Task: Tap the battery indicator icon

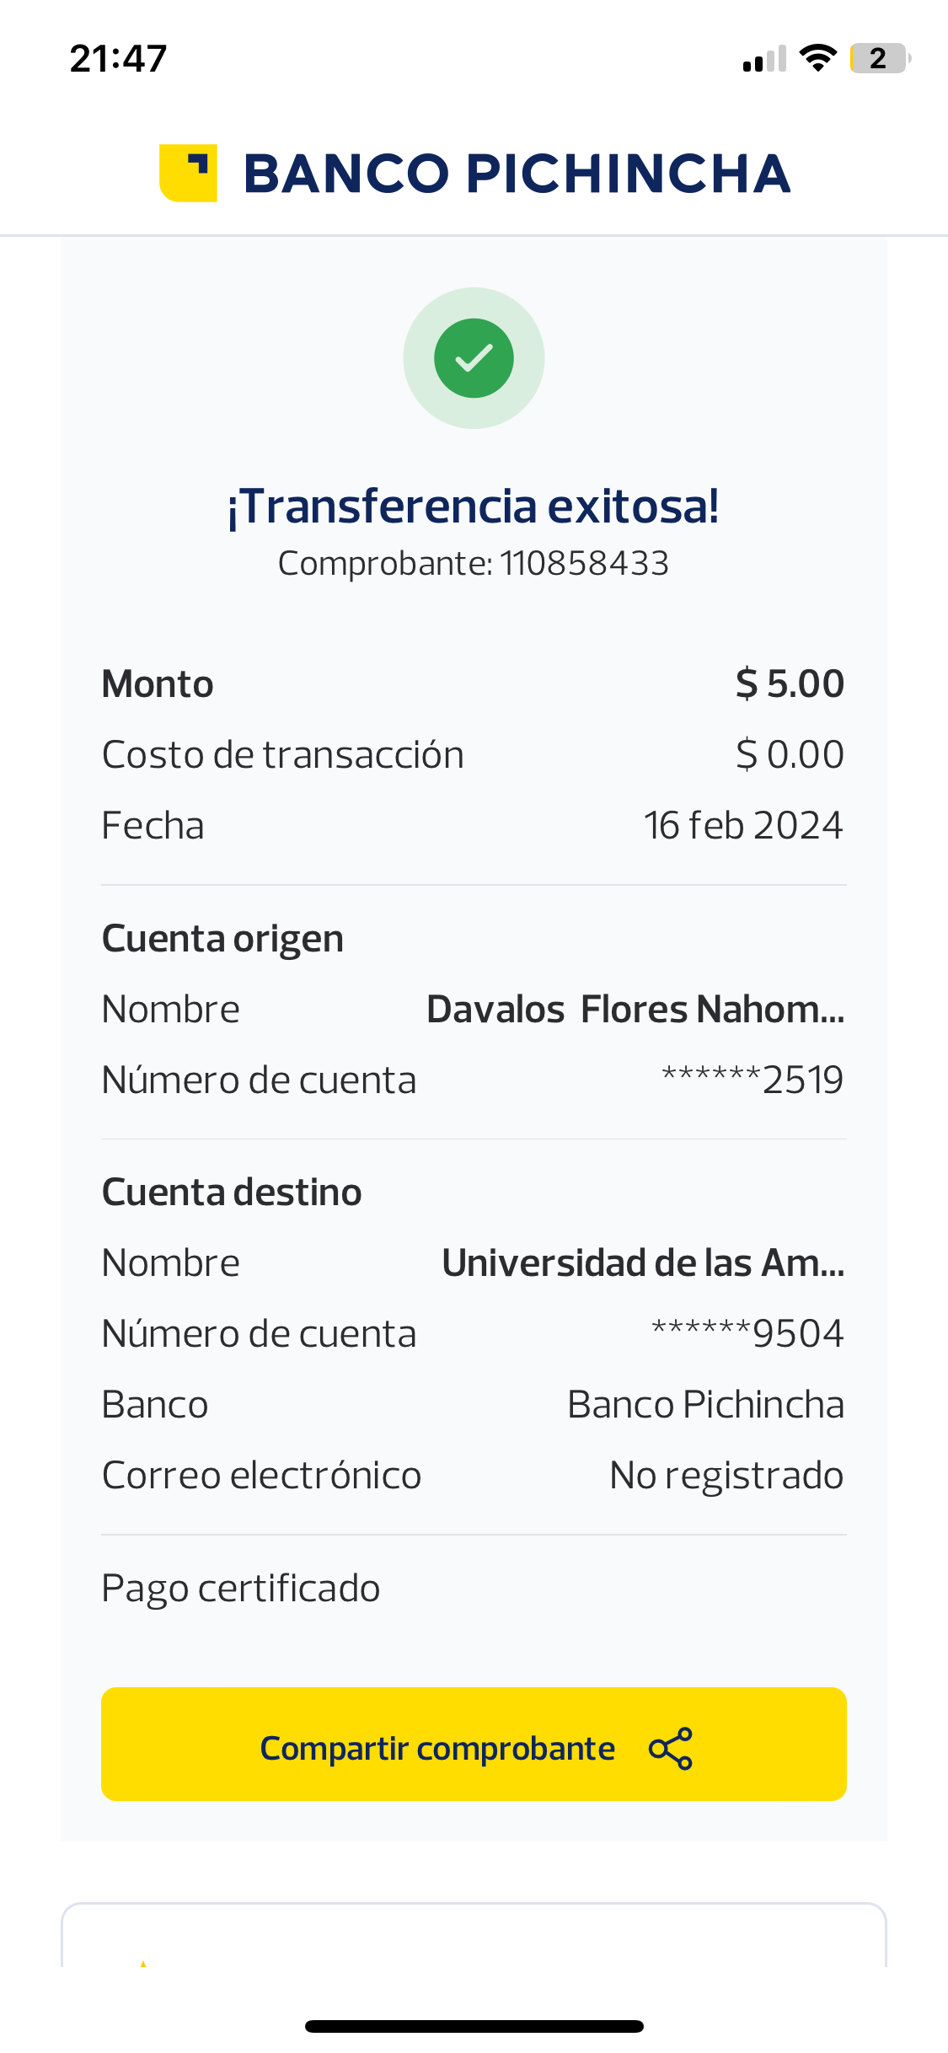Action: pos(879,58)
